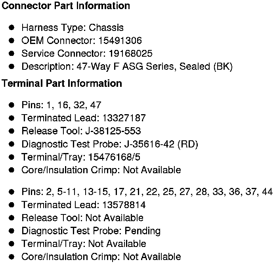Click the "(BK)" color code in the description

tap(223, 67)
